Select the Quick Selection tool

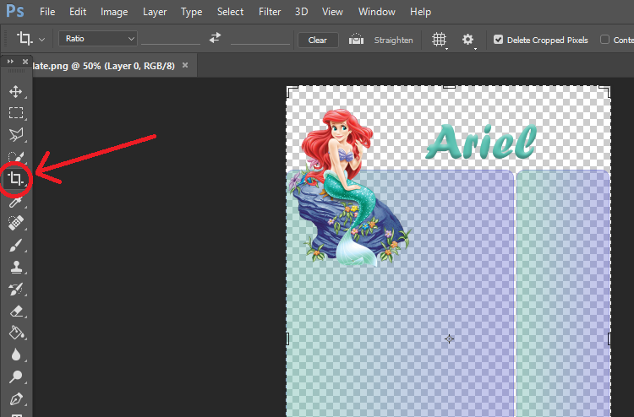click(16, 157)
